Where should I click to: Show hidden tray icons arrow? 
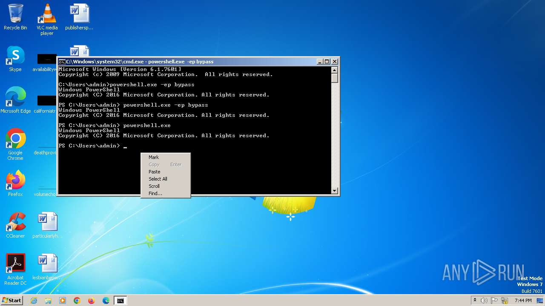click(475, 300)
